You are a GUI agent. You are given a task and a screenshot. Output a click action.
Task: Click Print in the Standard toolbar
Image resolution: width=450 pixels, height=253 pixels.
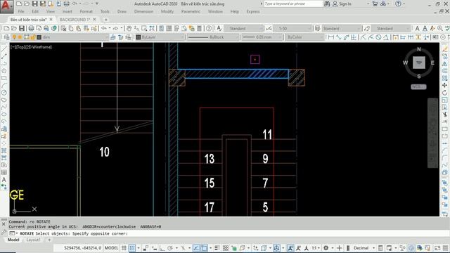(x=31, y=28)
